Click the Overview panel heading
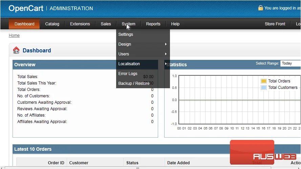The image size is (301, 169). coord(25,65)
